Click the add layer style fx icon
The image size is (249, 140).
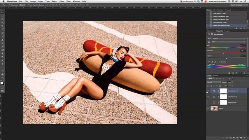227,138
